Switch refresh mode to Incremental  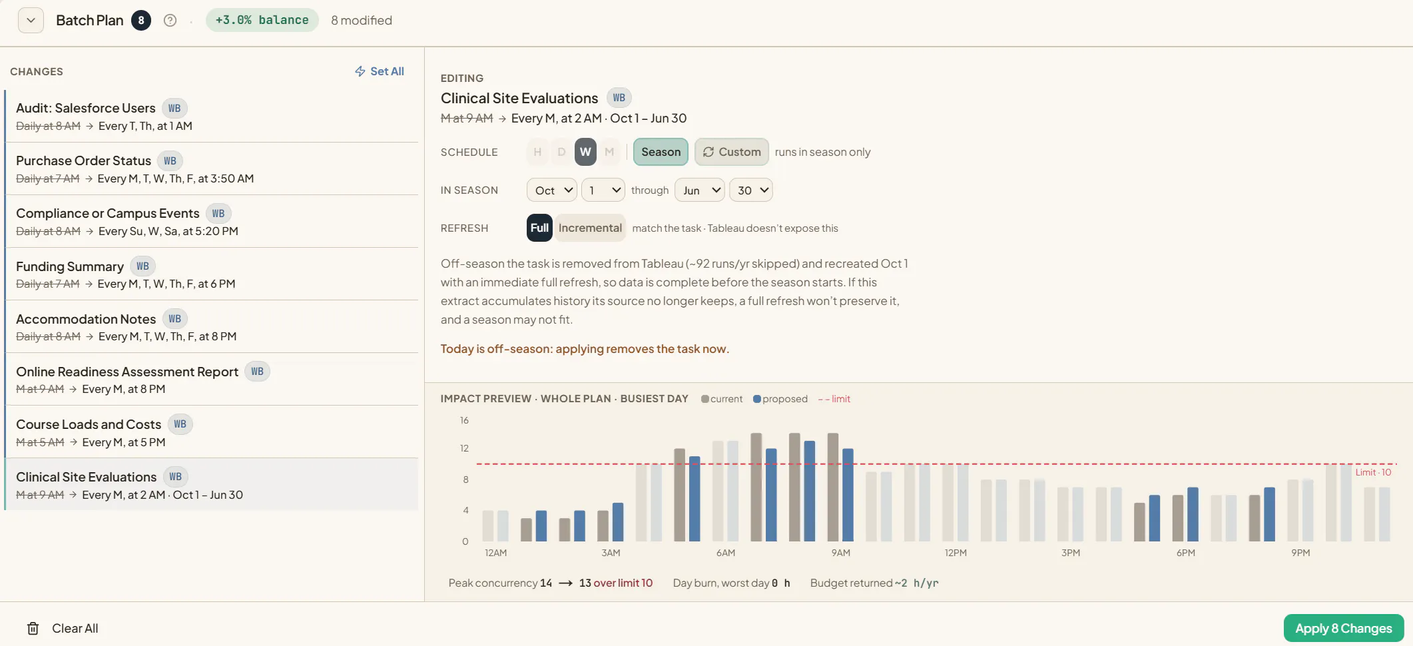(x=590, y=228)
